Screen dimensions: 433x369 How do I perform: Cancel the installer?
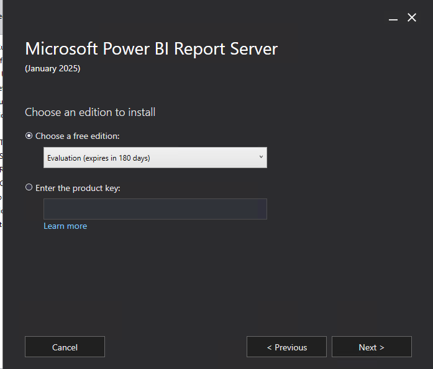pyautogui.click(x=65, y=347)
